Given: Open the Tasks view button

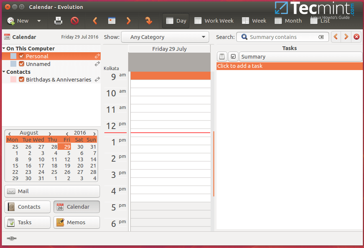Looking at the screenshot, I should [x=27, y=222].
